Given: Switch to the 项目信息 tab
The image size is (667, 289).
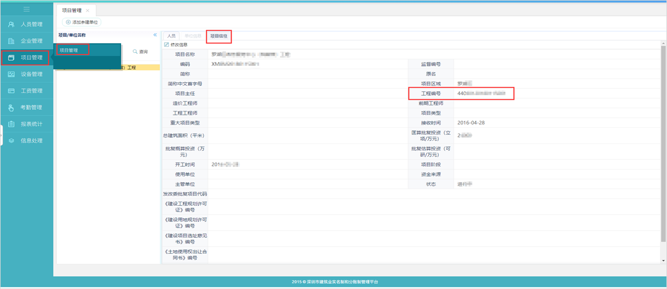Looking at the screenshot, I should [x=219, y=36].
